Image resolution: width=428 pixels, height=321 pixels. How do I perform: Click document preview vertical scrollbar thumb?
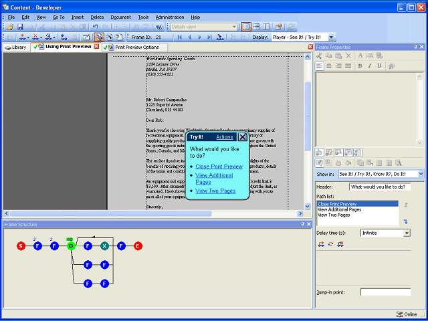(x=308, y=116)
